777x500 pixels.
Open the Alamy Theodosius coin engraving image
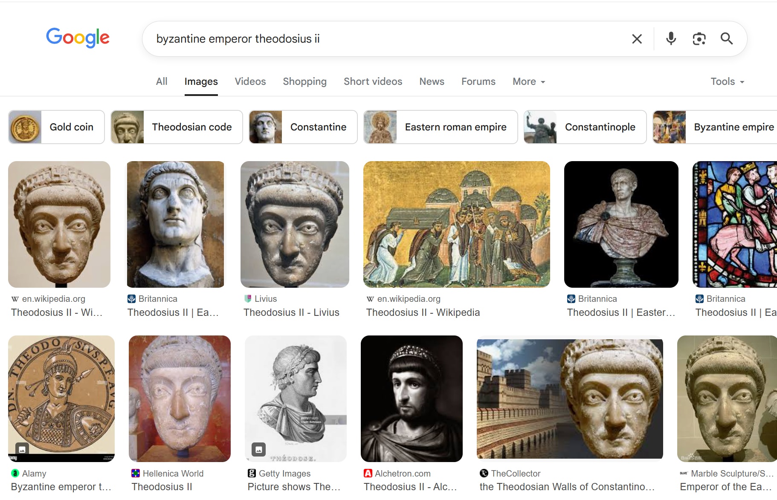click(61, 399)
